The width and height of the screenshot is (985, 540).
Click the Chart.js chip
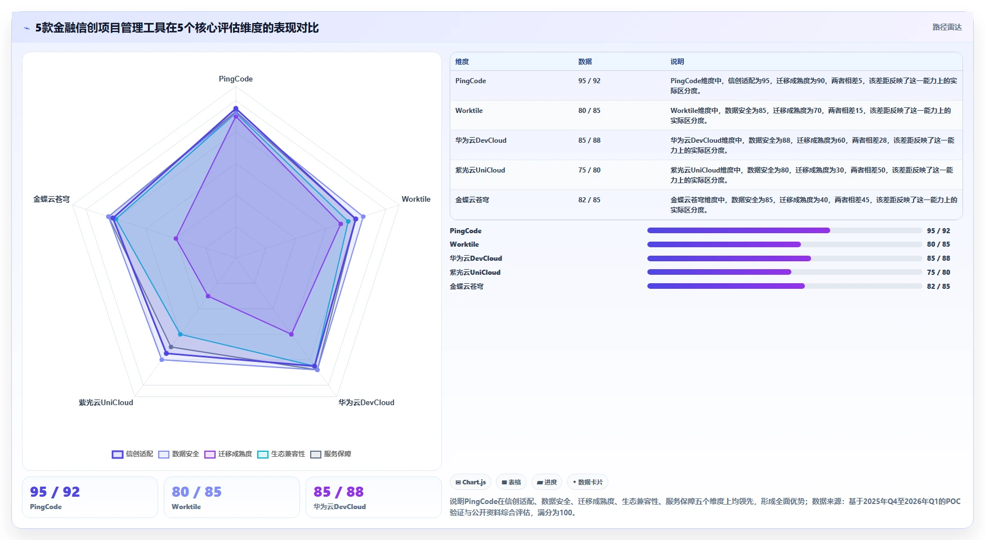click(x=471, y=482)
